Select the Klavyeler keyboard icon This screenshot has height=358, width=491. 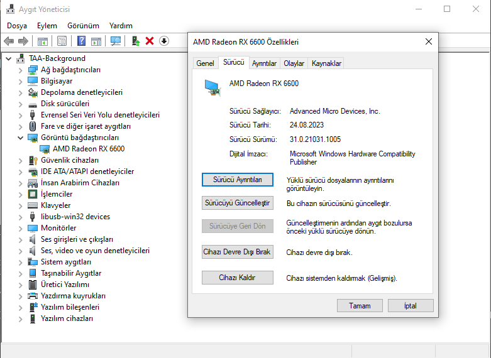(33, 205)
